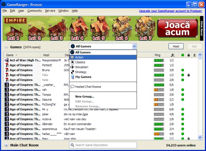
Task: Click the Classics spade card icon
Action: (72, 62)
